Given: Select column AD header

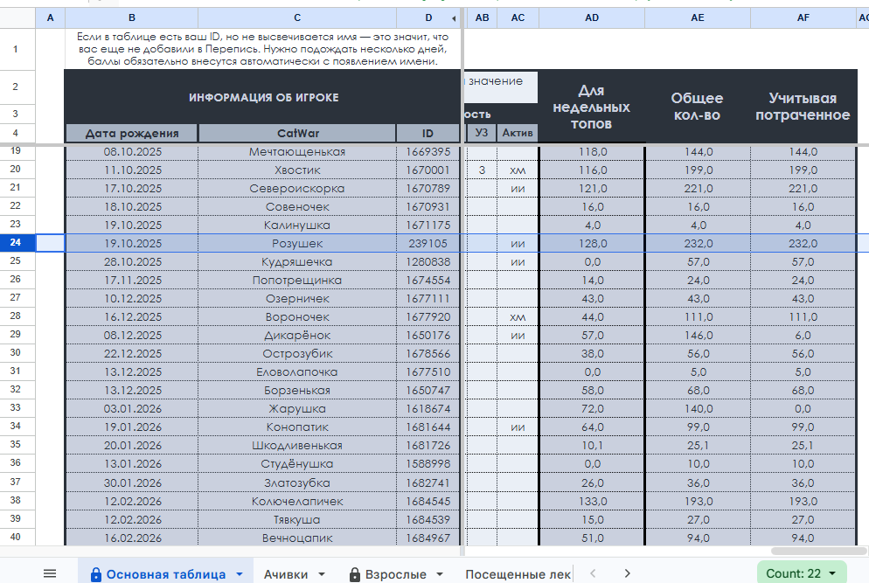Looking at the screenshot, I should pos(592,18).
